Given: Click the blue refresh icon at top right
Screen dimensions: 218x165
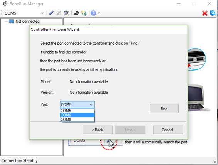Looking at the screenshot, I should (213, 13).
